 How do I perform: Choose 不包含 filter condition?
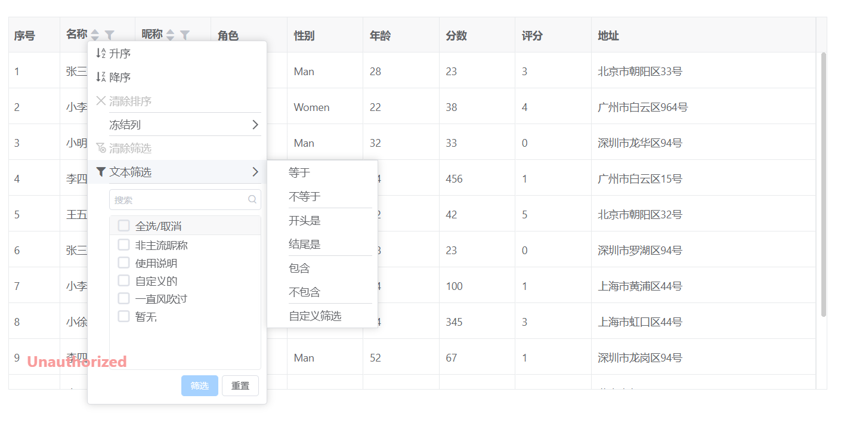(323, 292)
